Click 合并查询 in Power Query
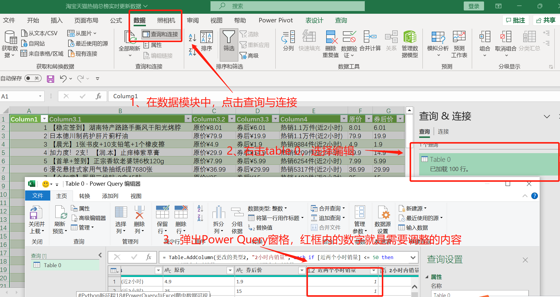Image resolution: width=560 pixels, height=297 pixels. point(328,209)
